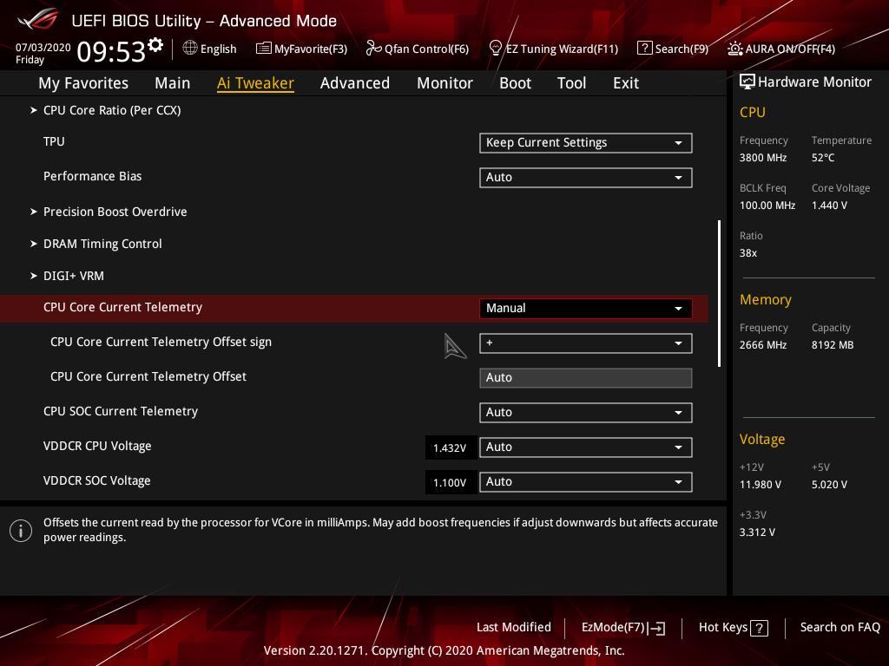Click the 1.100V voltage readout
Screen dimensions: 889x666
pyautogui.click(x=450, y=482)
